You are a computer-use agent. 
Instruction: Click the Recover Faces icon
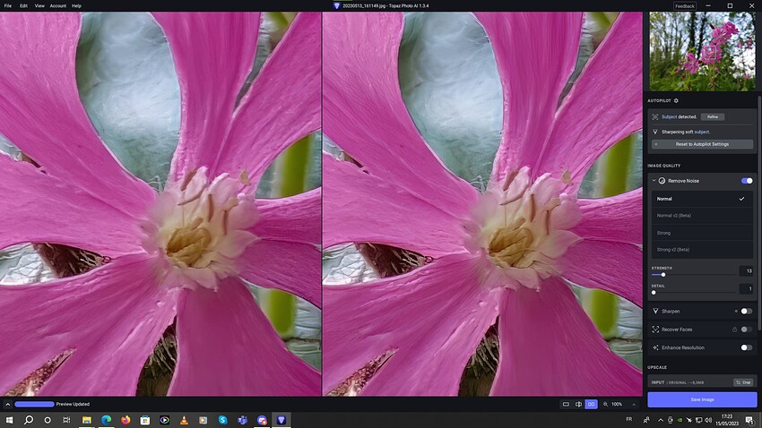(x=655, y=330)
